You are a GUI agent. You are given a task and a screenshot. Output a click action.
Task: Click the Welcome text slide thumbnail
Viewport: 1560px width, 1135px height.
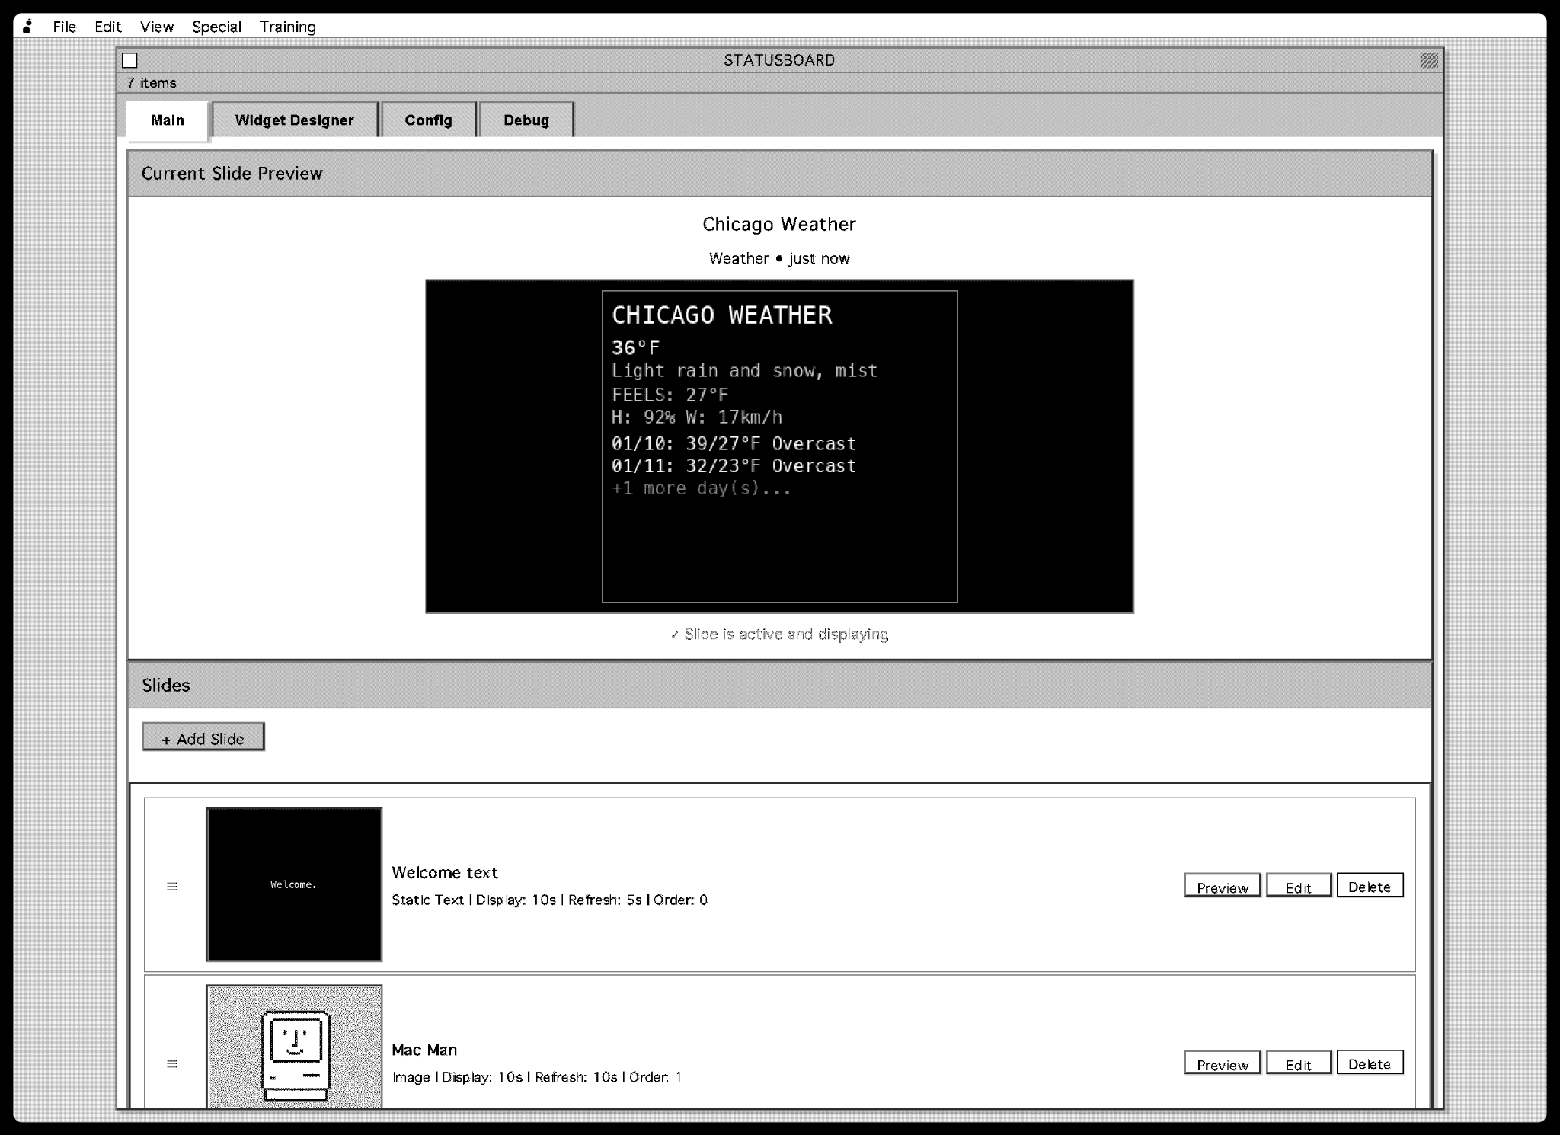pyautogui.click(x=294, y=884)
